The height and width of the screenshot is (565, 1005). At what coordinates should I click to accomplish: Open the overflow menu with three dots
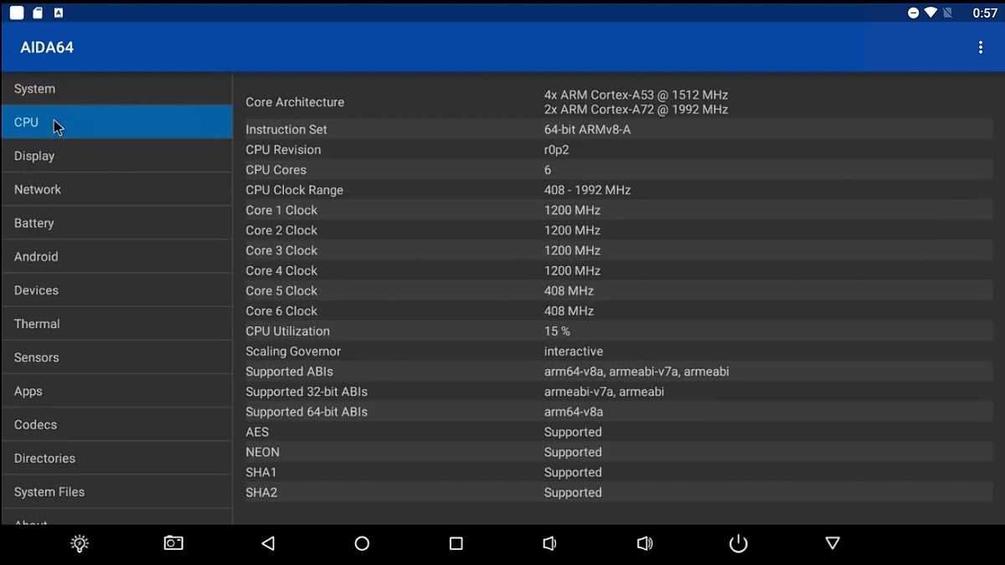pyautogui.click(x=981, y=47)
